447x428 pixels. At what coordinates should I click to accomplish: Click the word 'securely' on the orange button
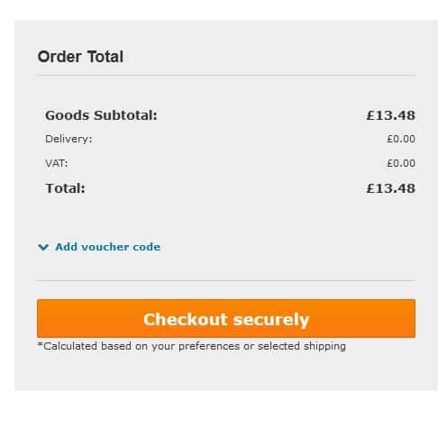pyautogui.click(x=271, y=320)
